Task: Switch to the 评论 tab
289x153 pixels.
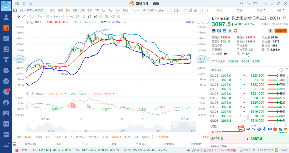Action: [x=279, y=10]
